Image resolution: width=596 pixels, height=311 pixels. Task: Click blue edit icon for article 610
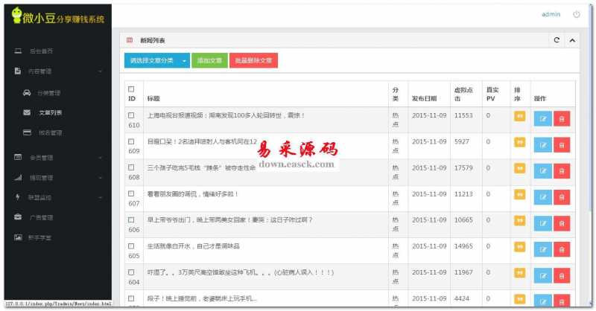click(542, 116)
